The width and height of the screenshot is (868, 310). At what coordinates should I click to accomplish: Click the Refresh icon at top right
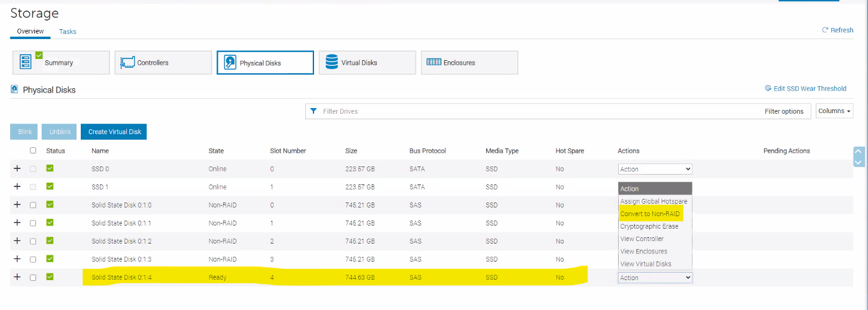(825, 30)
